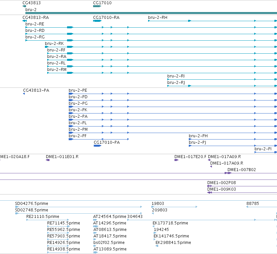Select transcript label CG43813-RA
277x254 pixels.
click(x=36, y=18)
